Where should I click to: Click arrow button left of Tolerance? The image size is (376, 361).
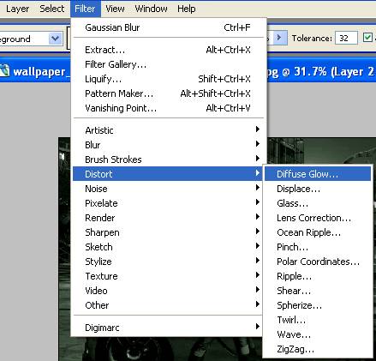coord(280,38)
